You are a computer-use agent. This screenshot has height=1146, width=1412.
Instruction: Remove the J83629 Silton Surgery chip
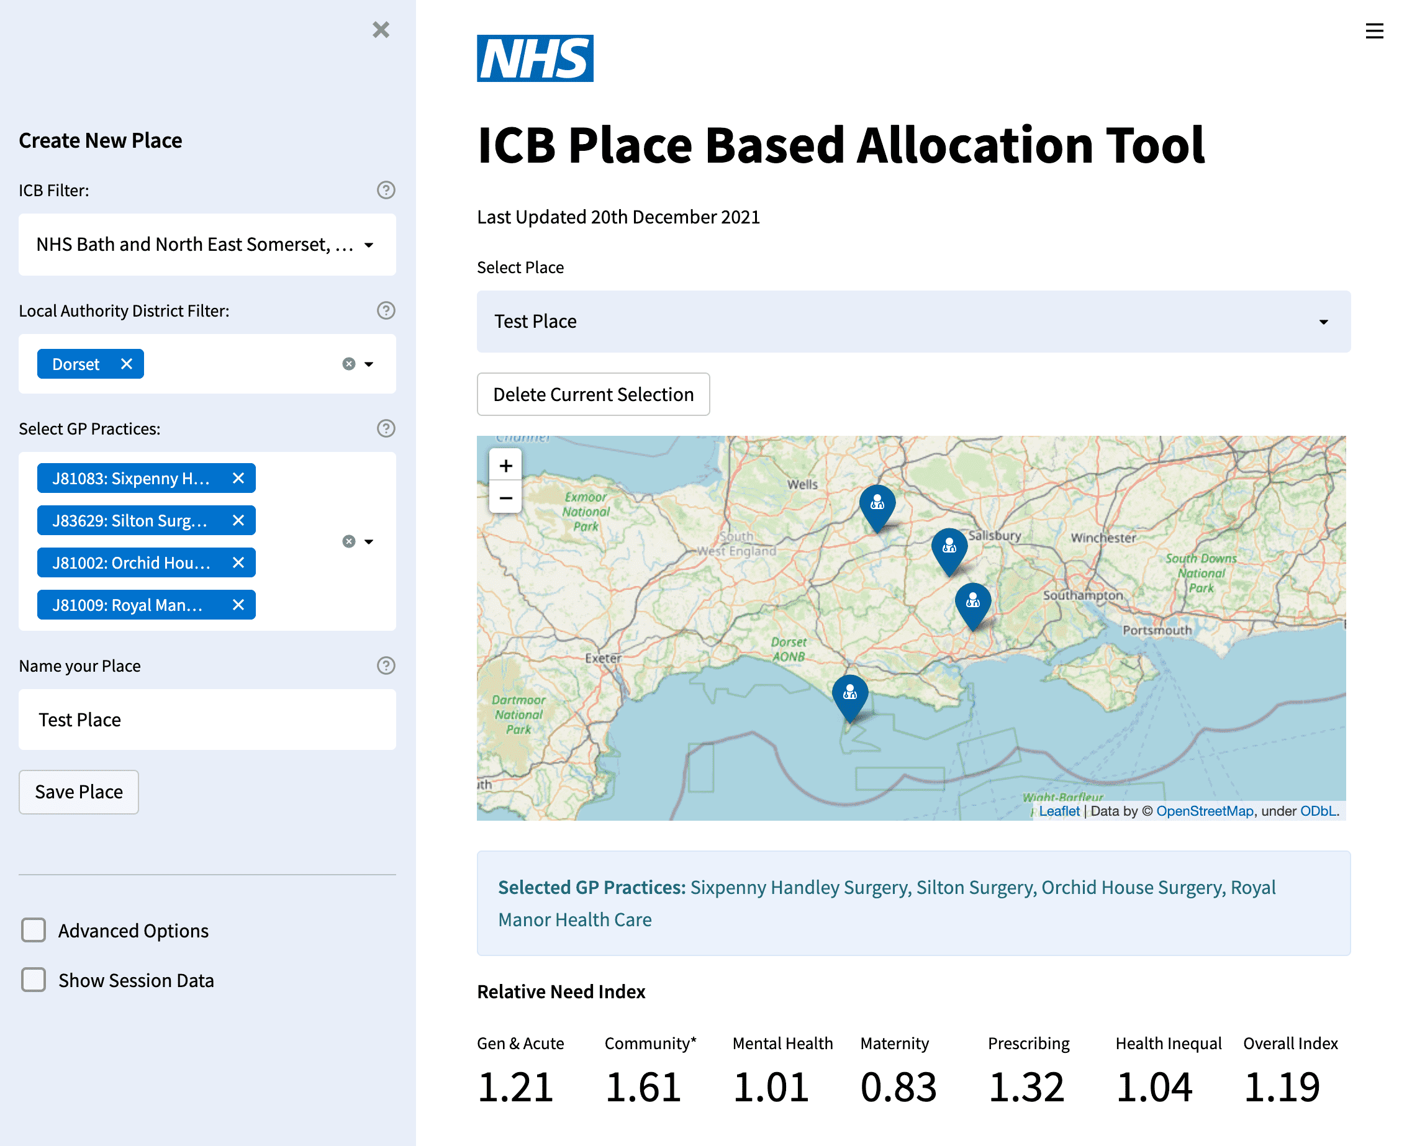(x=238, y=520)
